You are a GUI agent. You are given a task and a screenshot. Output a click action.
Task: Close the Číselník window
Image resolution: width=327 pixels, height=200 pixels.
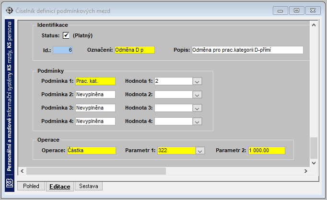click(313, 11)
